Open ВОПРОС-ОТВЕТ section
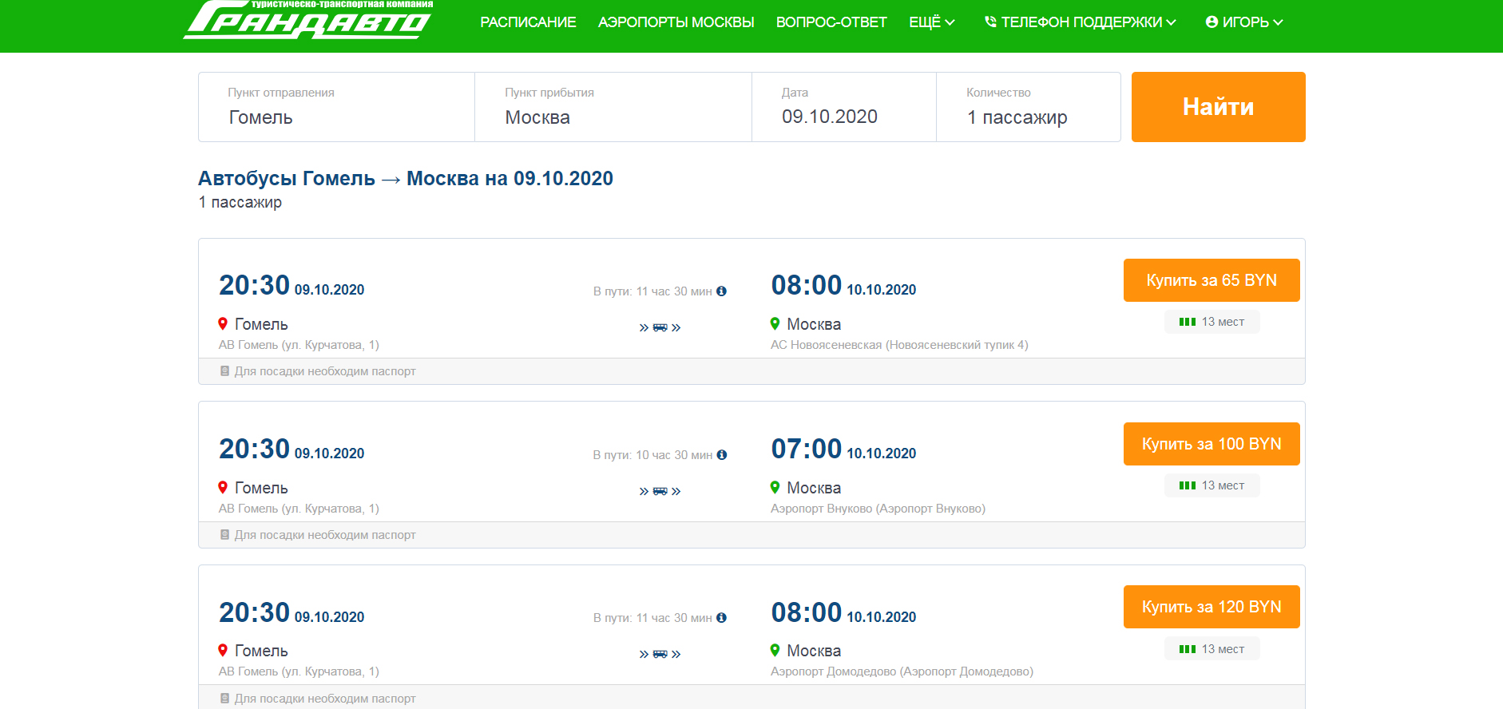The image size is (1503, 709). click(x=831, y=22)
